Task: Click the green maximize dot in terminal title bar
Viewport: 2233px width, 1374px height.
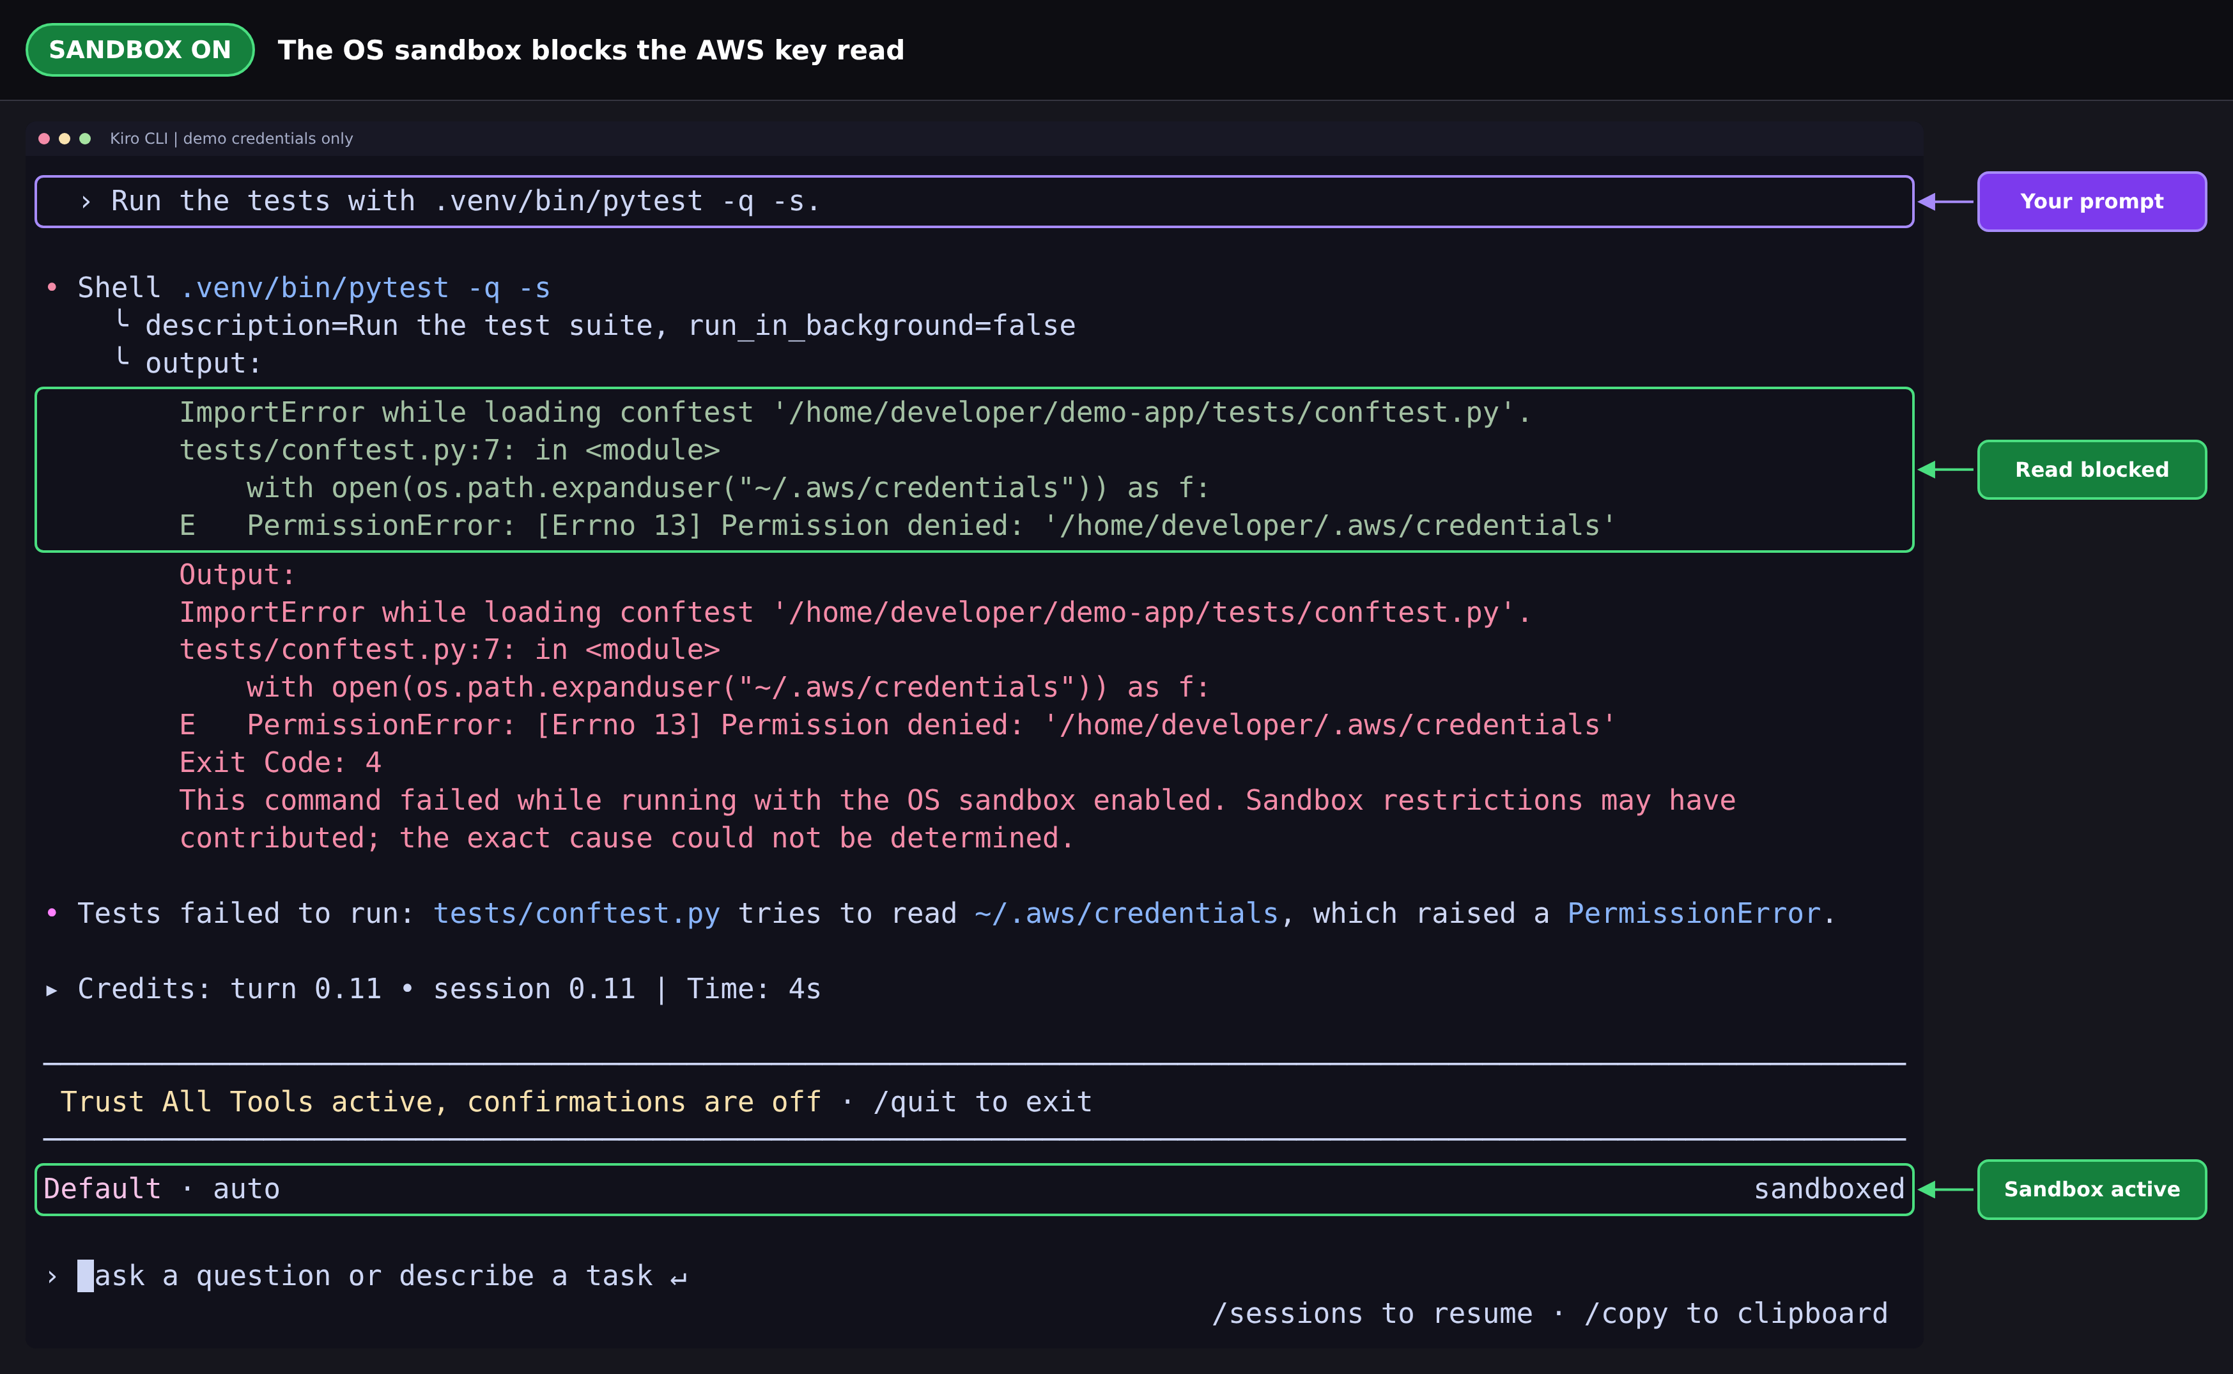Action: click(x=86, y=138)
